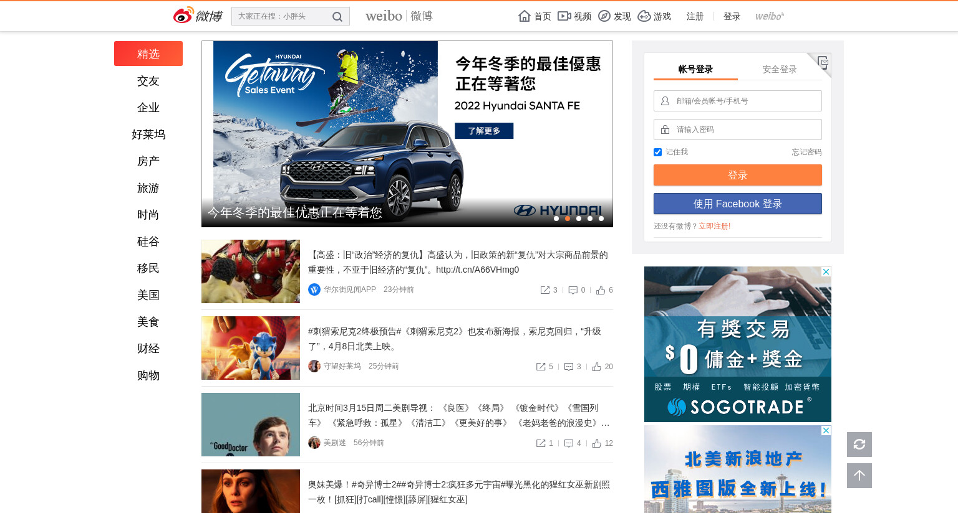The height and width of the screenshot is (513, 958).
Task: Open the 视频 video icon link
Action: click(564, 16)
